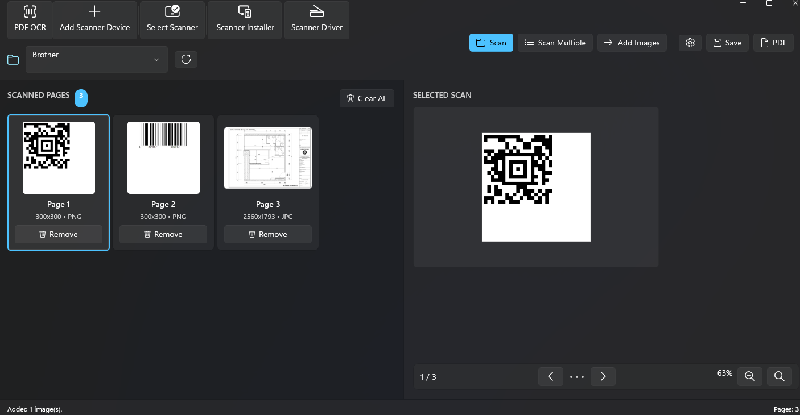Screen dimensions: 800x415
Task: Select the Add Images mode
Action: tap(632, 42)
